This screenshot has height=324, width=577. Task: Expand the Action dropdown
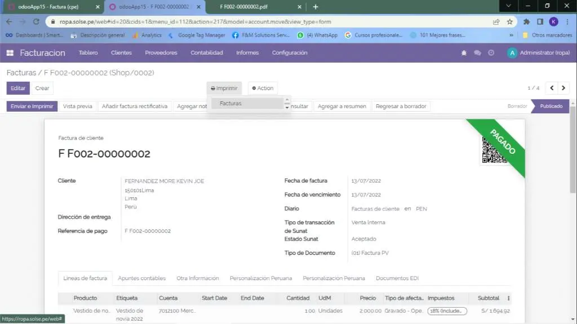click(263, 88)
